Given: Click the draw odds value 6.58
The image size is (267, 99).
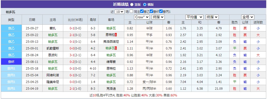Looking at the screenshot, I should click(x=200, y=89).
